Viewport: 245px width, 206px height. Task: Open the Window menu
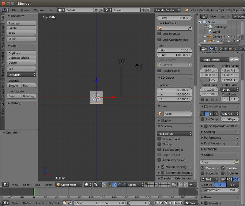[39, 10]
